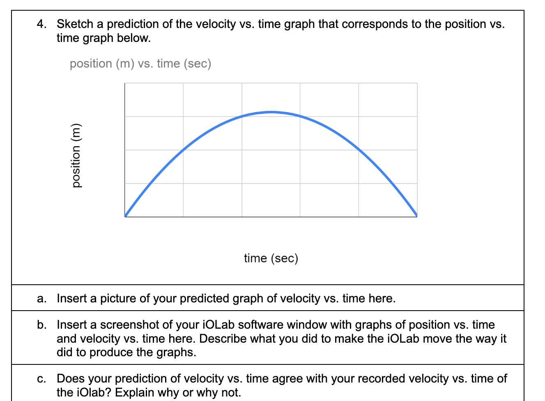
Task: Click the peak of the blue parabola curve
Action: tap(271, 112)
